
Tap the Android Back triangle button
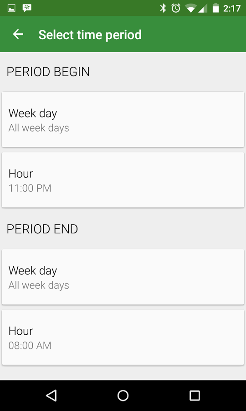point(51,395)
